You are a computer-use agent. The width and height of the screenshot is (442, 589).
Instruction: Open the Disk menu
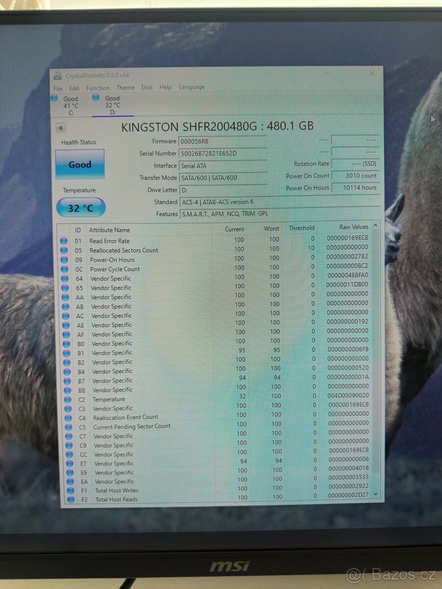point(147,87)
